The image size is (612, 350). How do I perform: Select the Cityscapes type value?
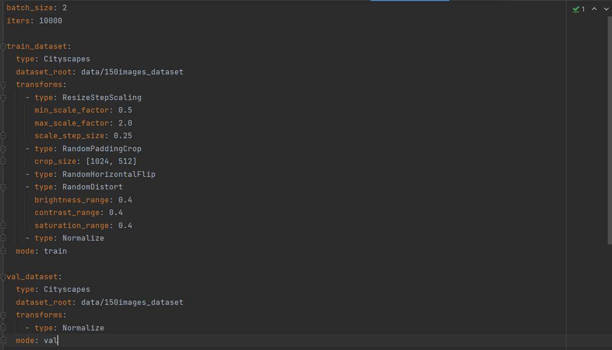pos(67,59)
